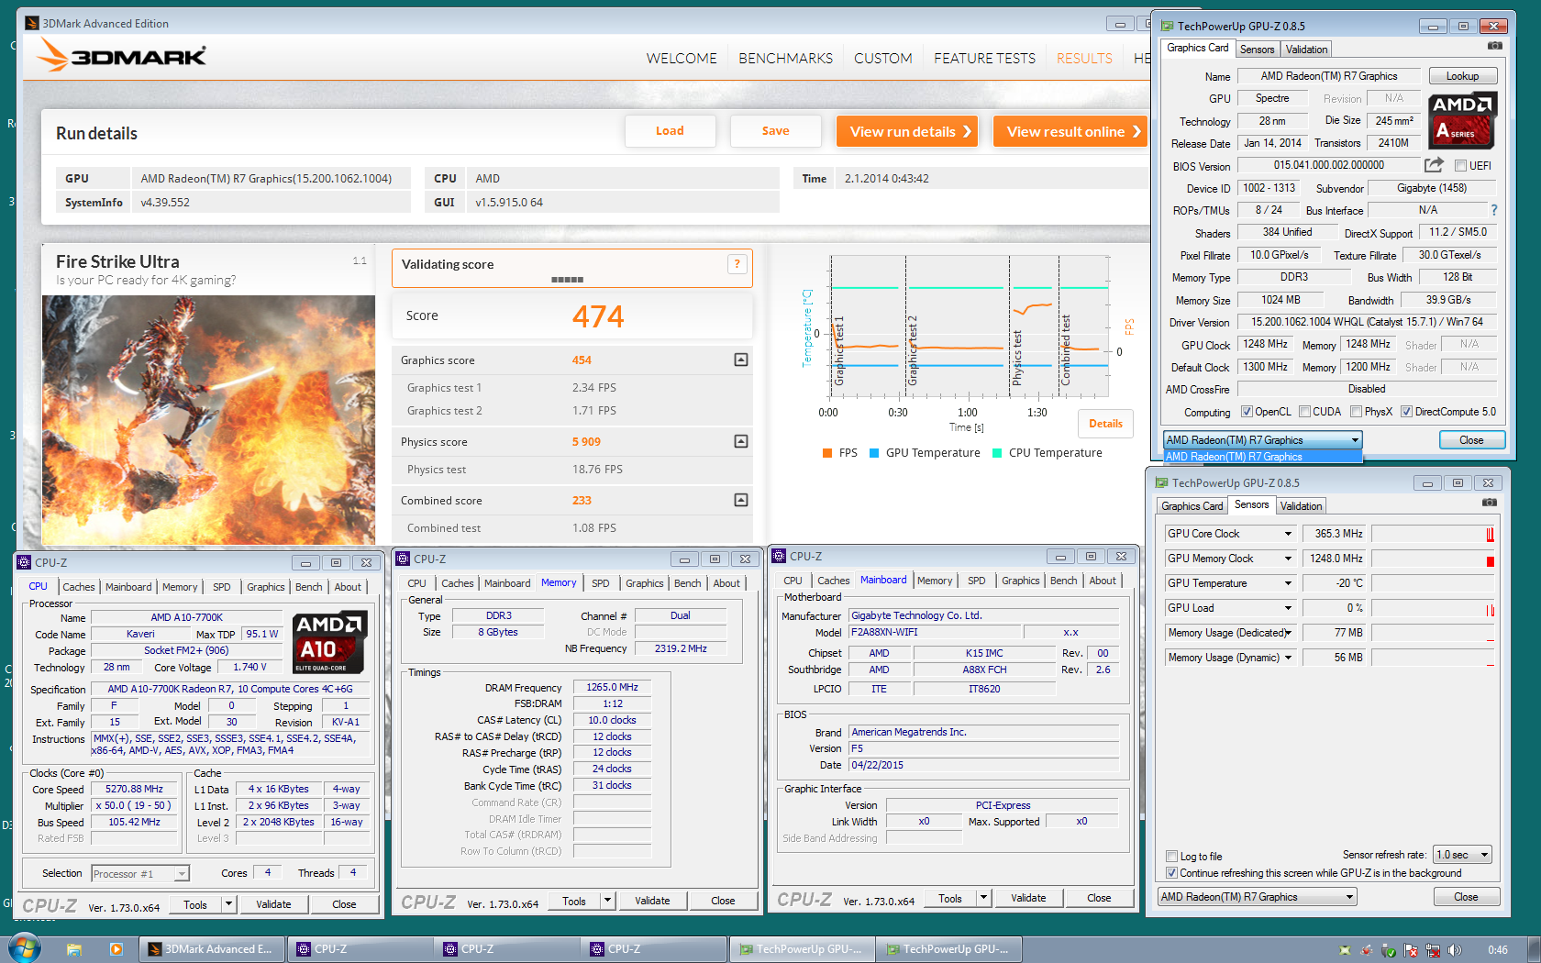Click the AMD A-Series logo in GPU-Z

[x=1462, y=120]
